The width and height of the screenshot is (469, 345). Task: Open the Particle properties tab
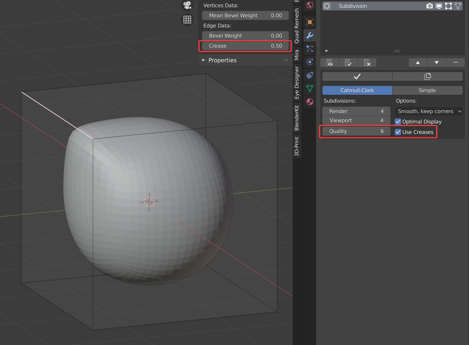310,49
